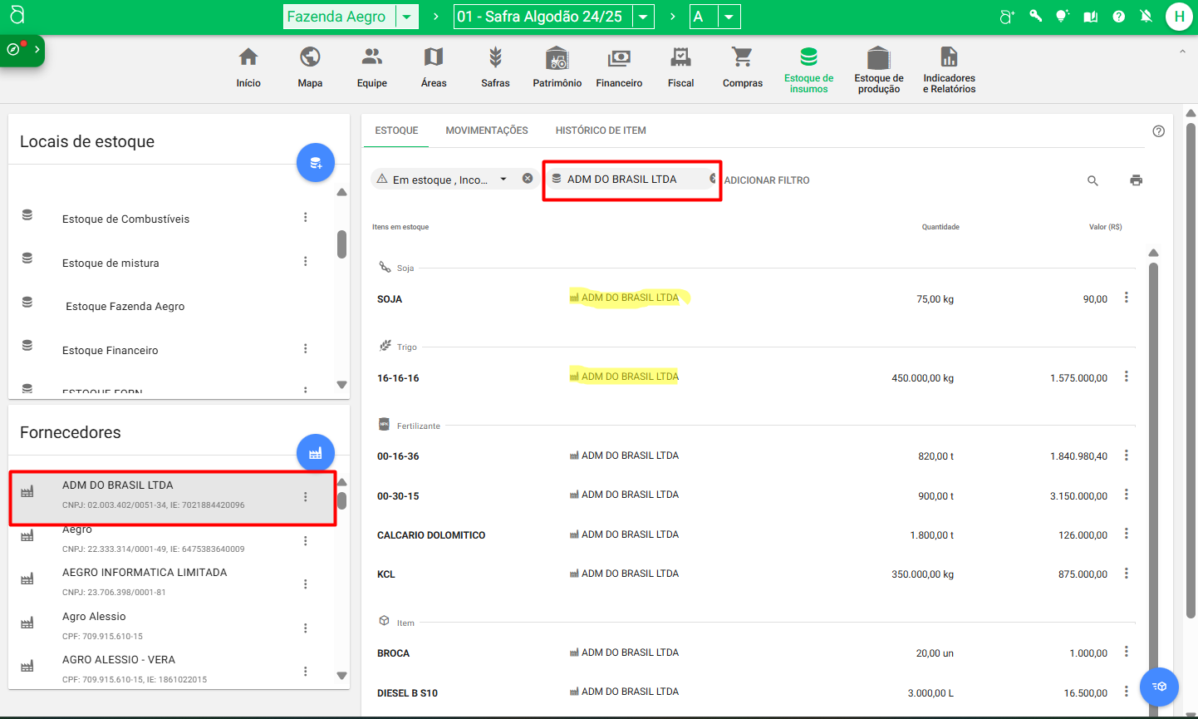Select Estoque de Combustíveis location
Viewport: 1198px width, 719px height.
coord(126,219)
